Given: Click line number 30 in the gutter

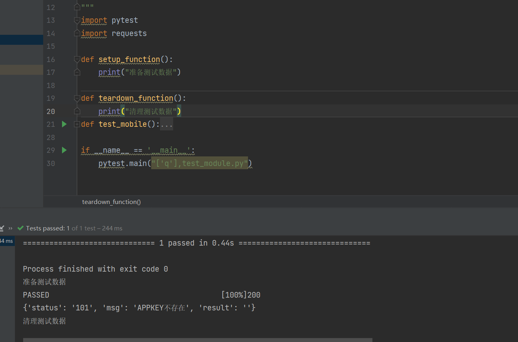Looking at the screenshot, I should click(x=50, y=164).
